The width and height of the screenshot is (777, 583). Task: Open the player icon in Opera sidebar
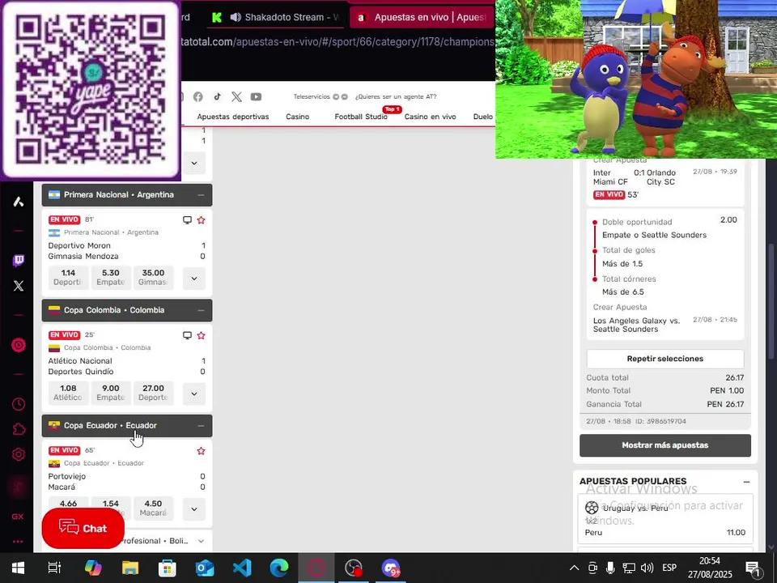(x=19, y=345)
